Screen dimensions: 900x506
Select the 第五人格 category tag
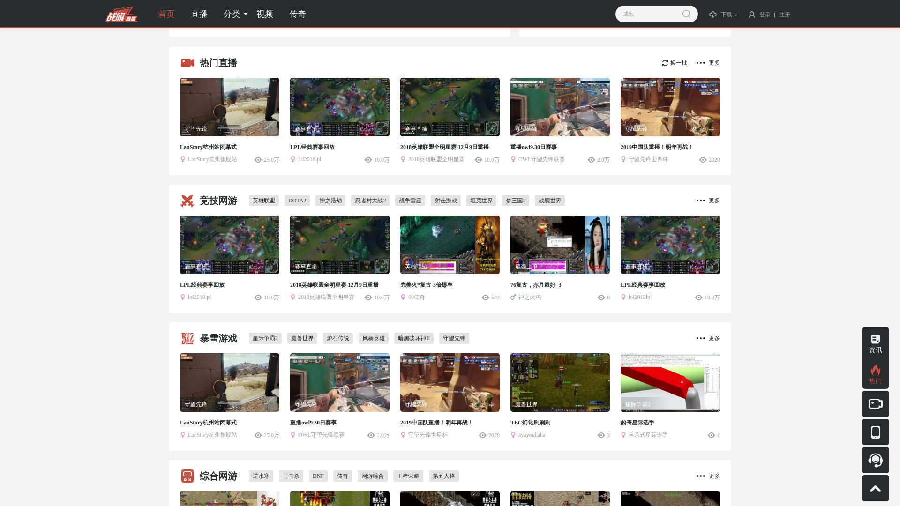click(x=444, y=476)
